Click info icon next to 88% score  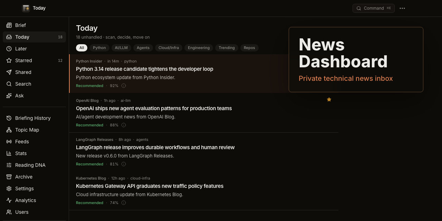124,125
